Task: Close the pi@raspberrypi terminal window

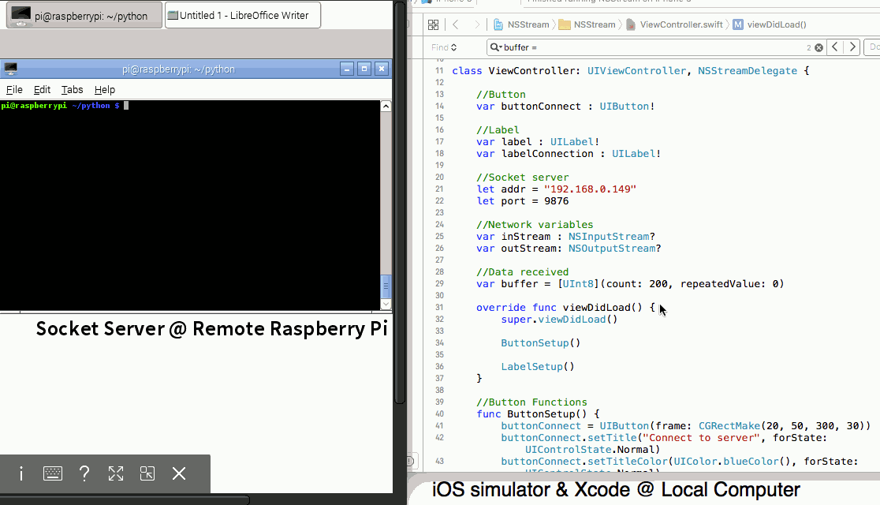Action: [382, 69]
